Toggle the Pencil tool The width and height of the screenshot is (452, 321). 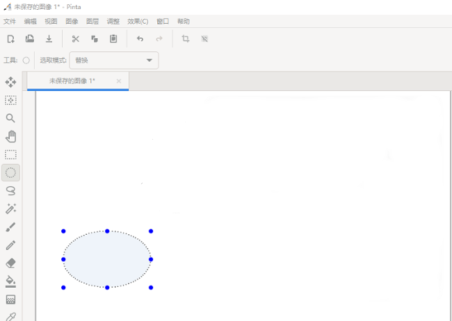[x=10, y=245]
